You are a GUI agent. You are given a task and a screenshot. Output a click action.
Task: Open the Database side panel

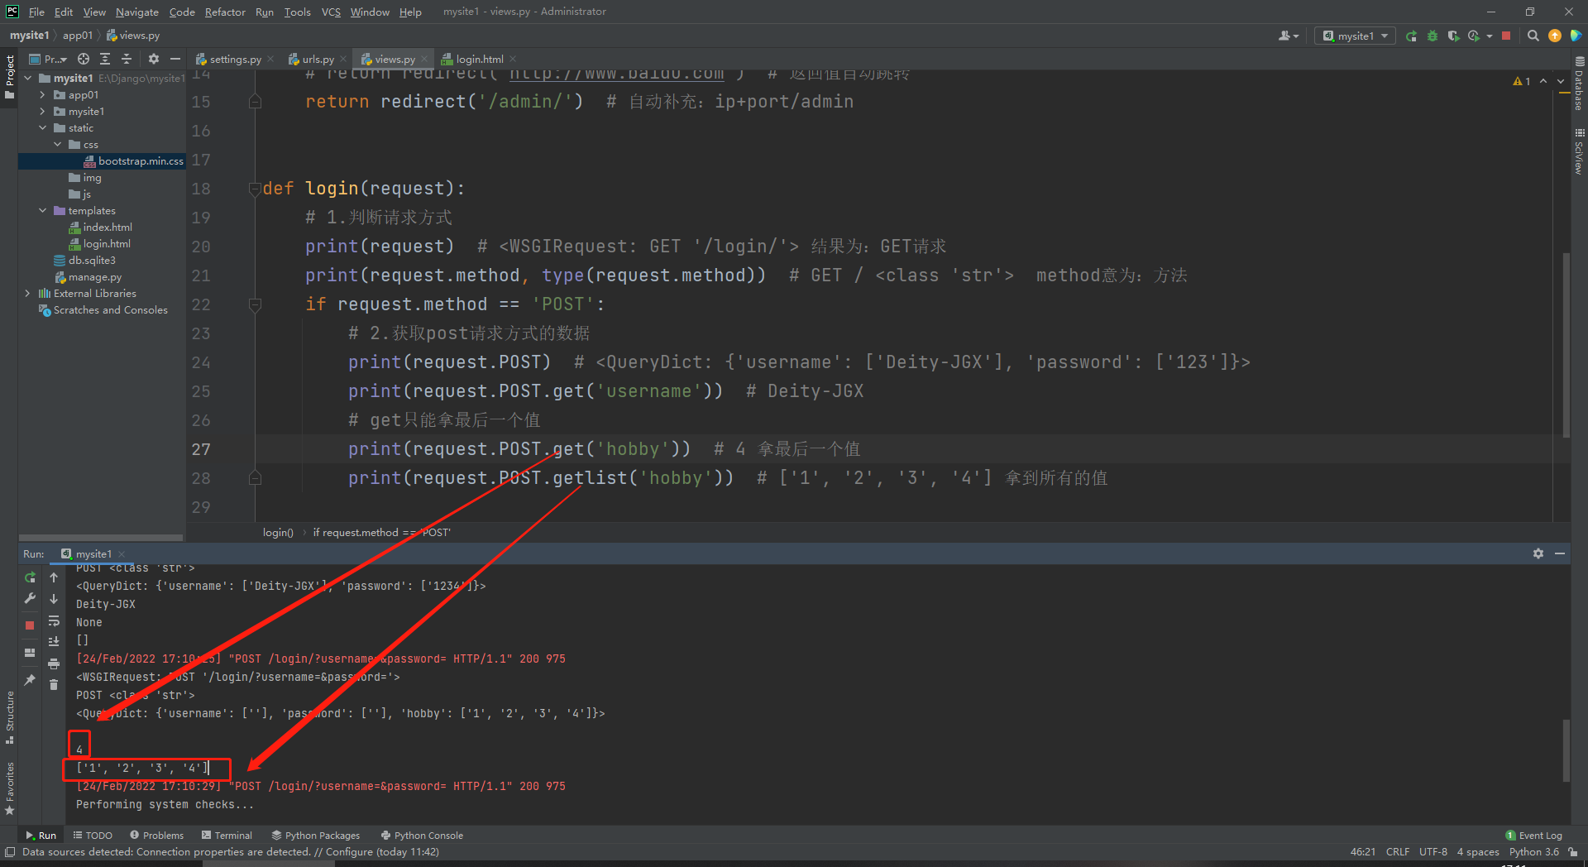1579,84
